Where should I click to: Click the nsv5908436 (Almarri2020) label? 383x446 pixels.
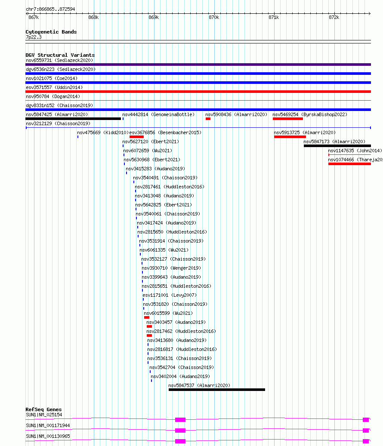pos(236,115)
